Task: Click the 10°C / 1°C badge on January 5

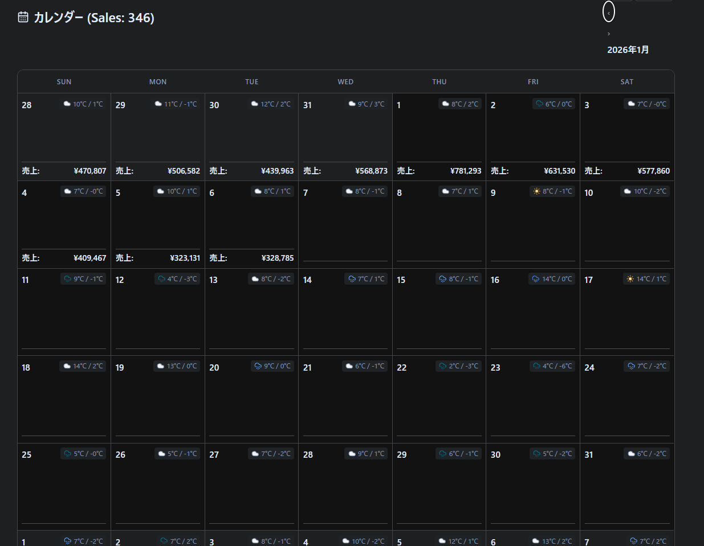Action: 177,191
